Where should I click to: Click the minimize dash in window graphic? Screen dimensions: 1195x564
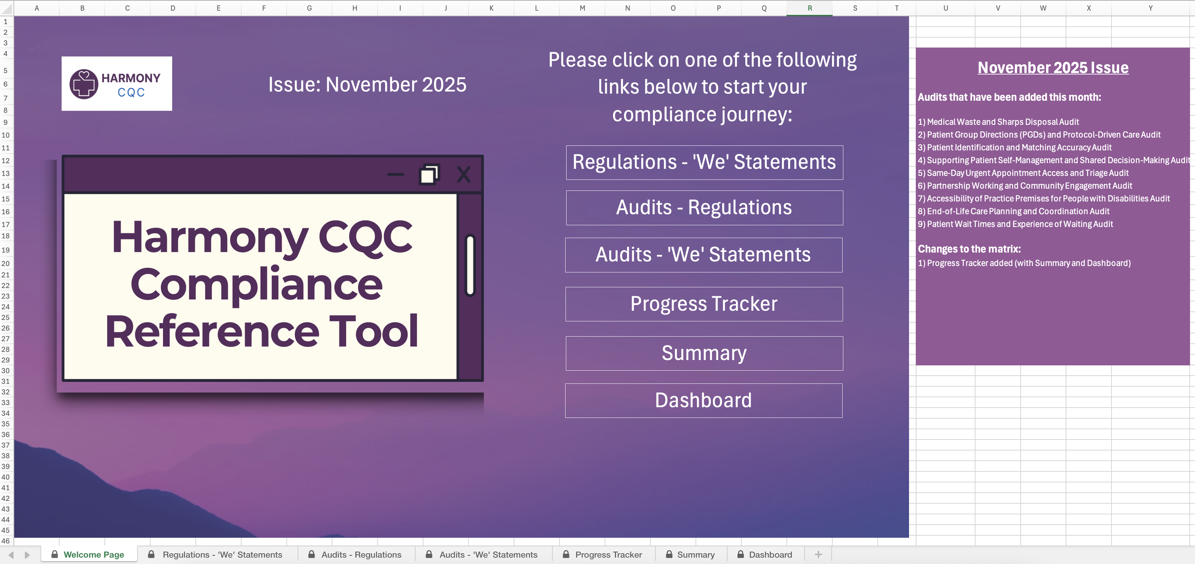pyautogui.click(x=395, y=175)
